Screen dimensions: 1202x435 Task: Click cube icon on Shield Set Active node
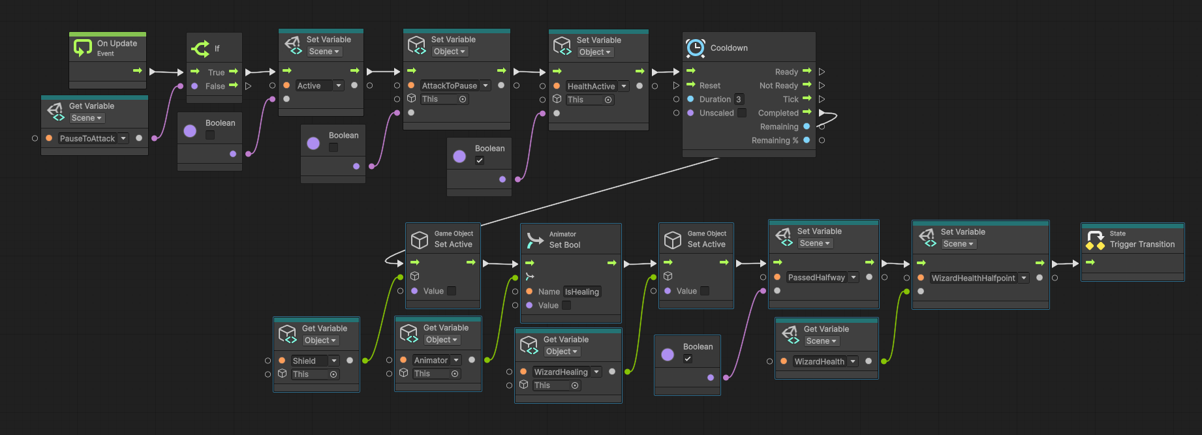420,240
